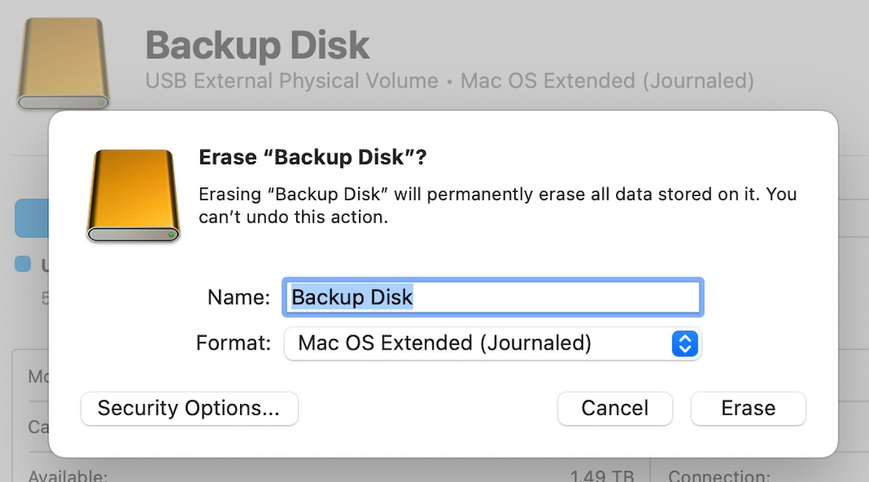Click the permanent erase warning message text
The image size is (869, 482).
(497, 205)
